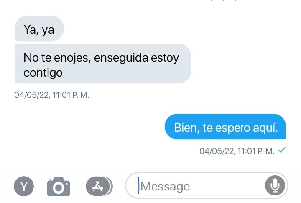Select the "No te enojes" message bubble
This screenshot has height=203, width=301.
[103, 64]
